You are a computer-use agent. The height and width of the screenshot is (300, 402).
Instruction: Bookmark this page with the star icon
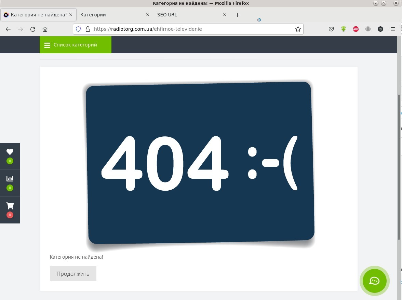coord(298,29)
